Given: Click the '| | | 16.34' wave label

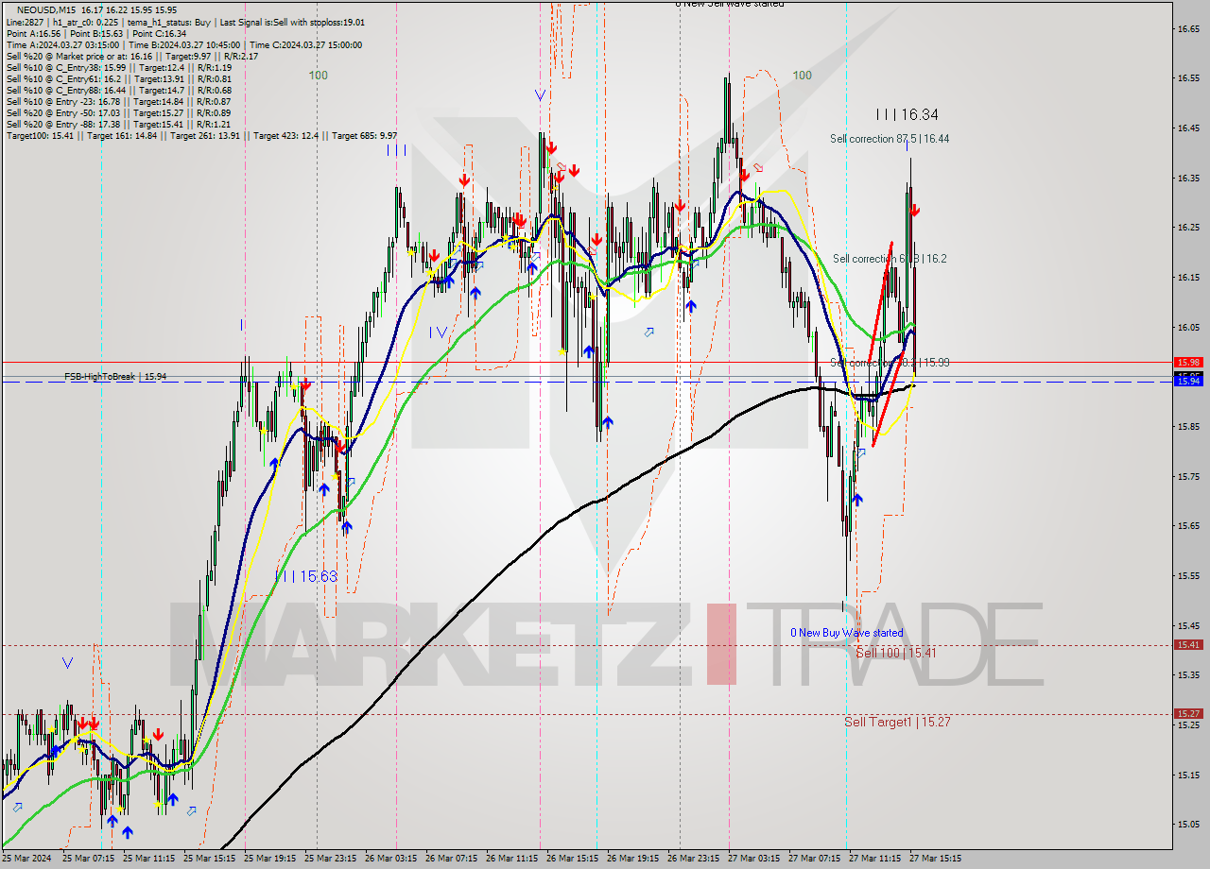Looking at the screenshot, I should (x=907, y=114).
